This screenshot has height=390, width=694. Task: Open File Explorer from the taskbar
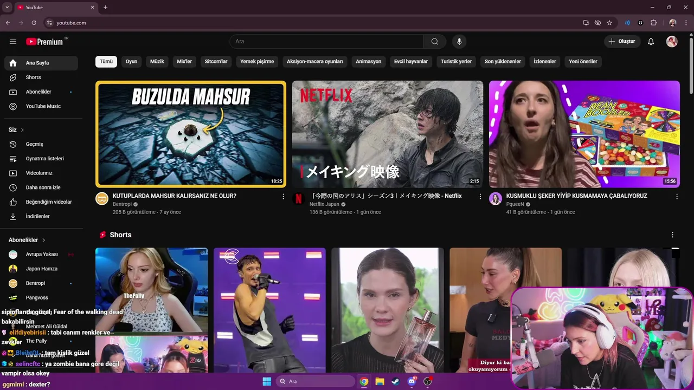(380, 381)
